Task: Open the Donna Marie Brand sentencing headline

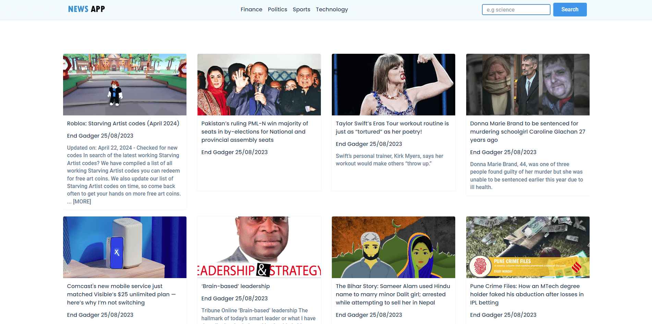Action: [x=527, y=132]
